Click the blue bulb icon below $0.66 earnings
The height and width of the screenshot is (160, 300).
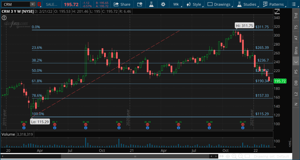24,128
